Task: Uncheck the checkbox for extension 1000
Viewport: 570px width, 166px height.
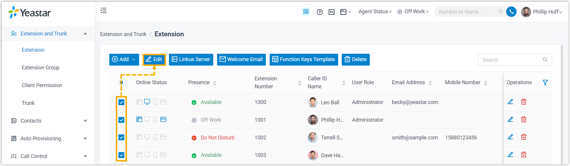Action: point(121,102)
